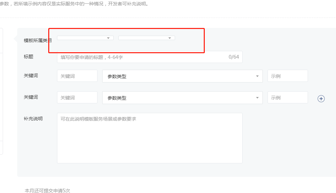Click the first row 示例 input field
Viewport: 336px width, 193px height.
pyautogui.click(x=287, y=76)
